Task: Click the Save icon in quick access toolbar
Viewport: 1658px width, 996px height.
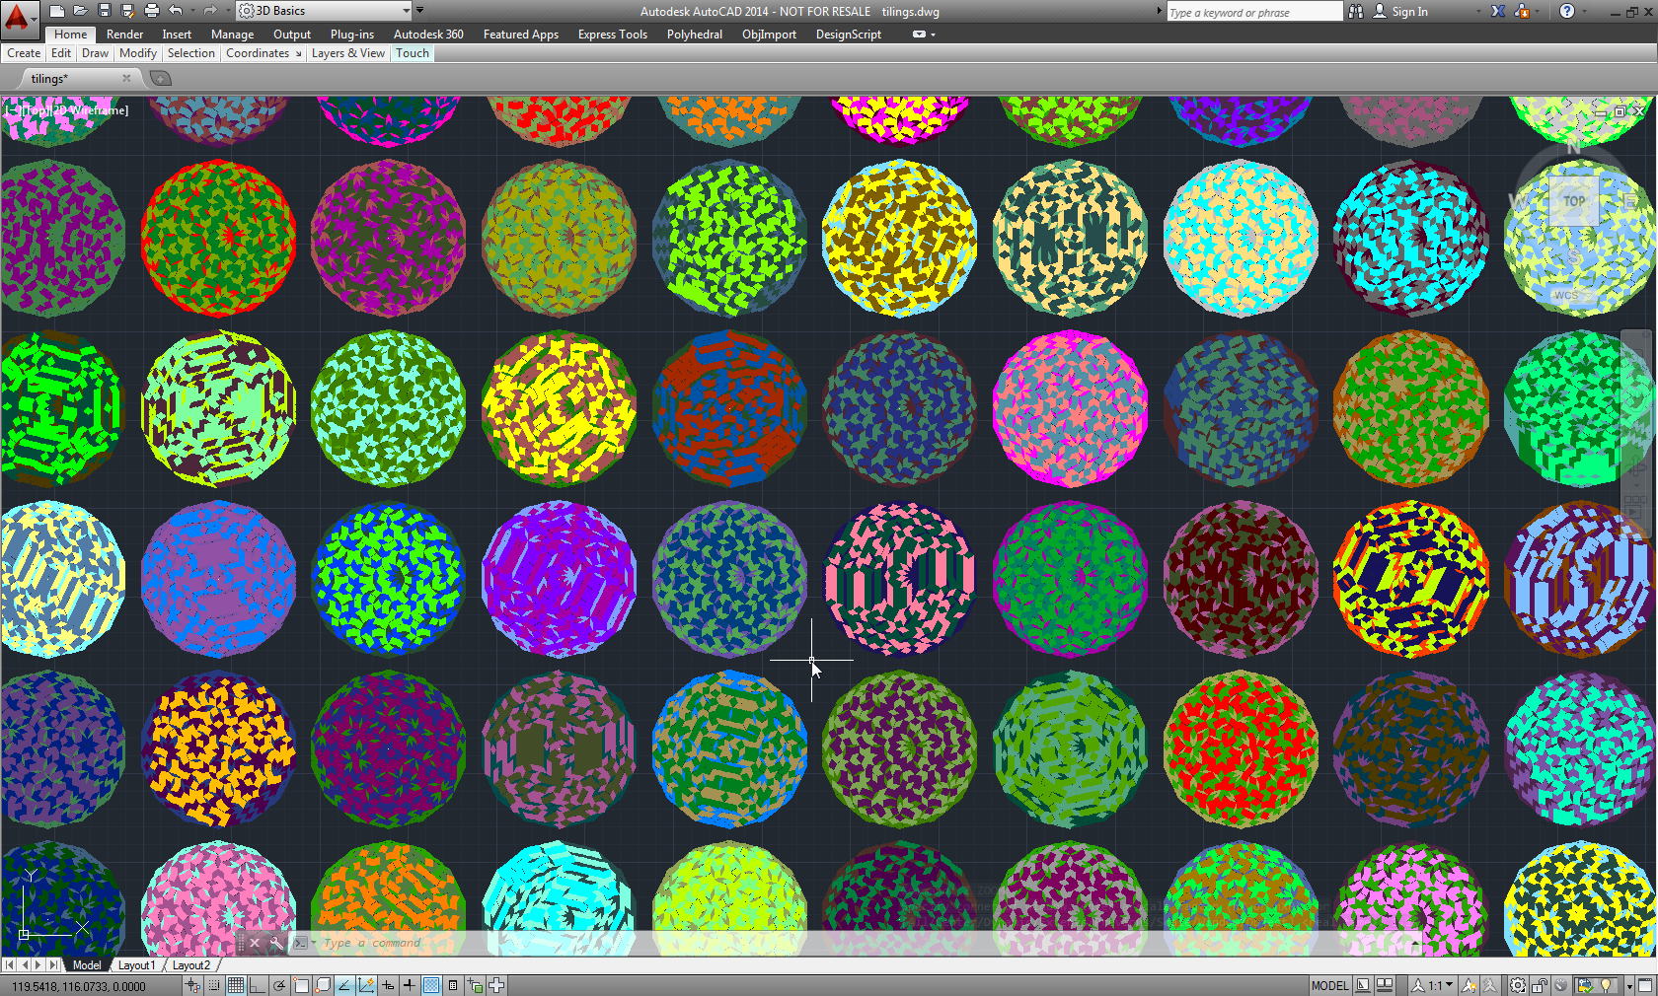Action: (x=104, y=11)
